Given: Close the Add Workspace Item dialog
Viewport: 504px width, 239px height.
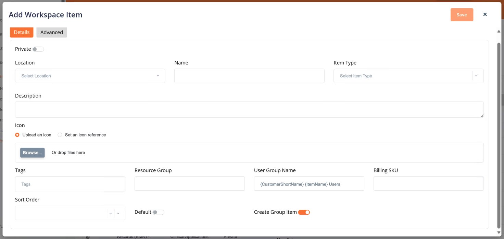Looking at the screenshot, I should pyautogui.click(x=485, y=14).
